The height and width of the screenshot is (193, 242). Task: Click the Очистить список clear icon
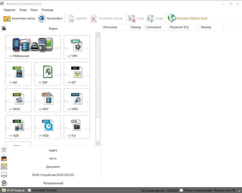(94, 19)
